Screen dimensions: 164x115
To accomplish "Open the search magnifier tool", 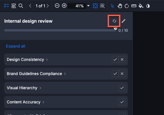I will [x=21, y=6].
